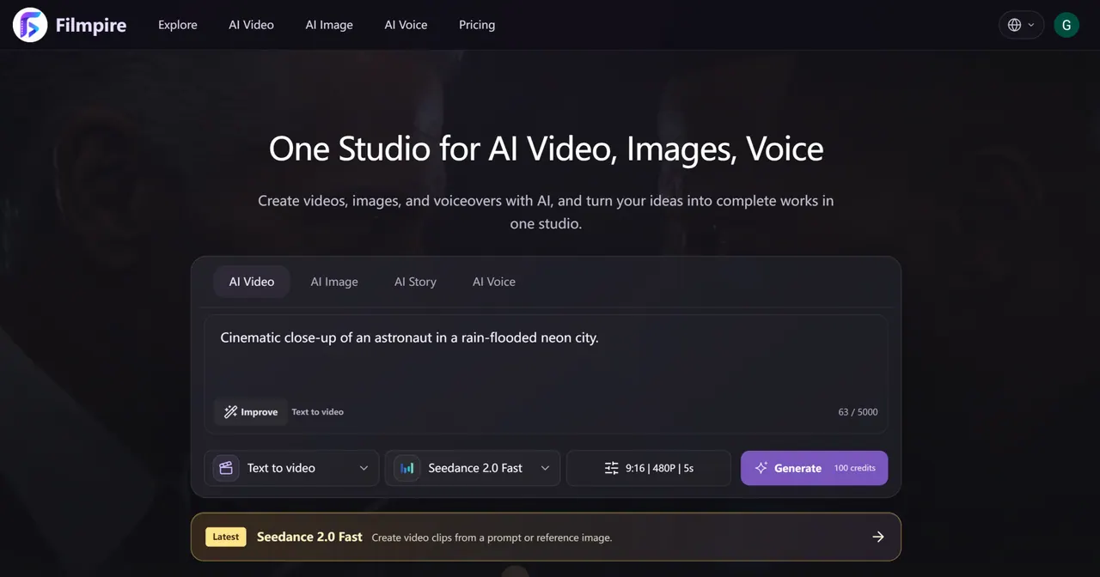Screen dimensions: 1100x577
Task: Click the Seedance model bars icon
Action: click(x=407, y=468)
